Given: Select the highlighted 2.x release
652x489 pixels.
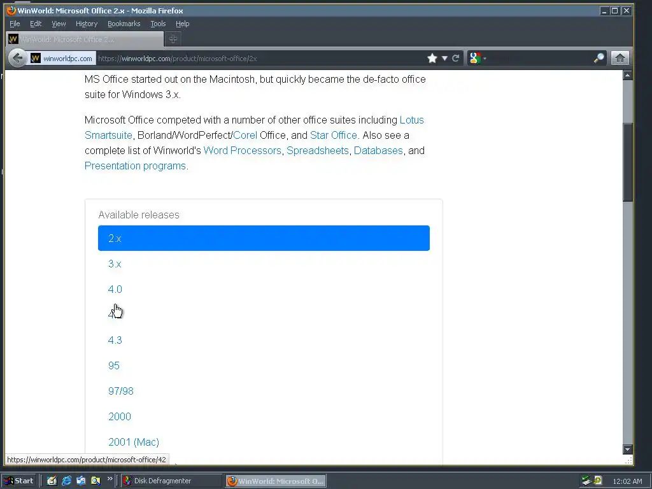Looking at the screenshot, I should [264, 238].
